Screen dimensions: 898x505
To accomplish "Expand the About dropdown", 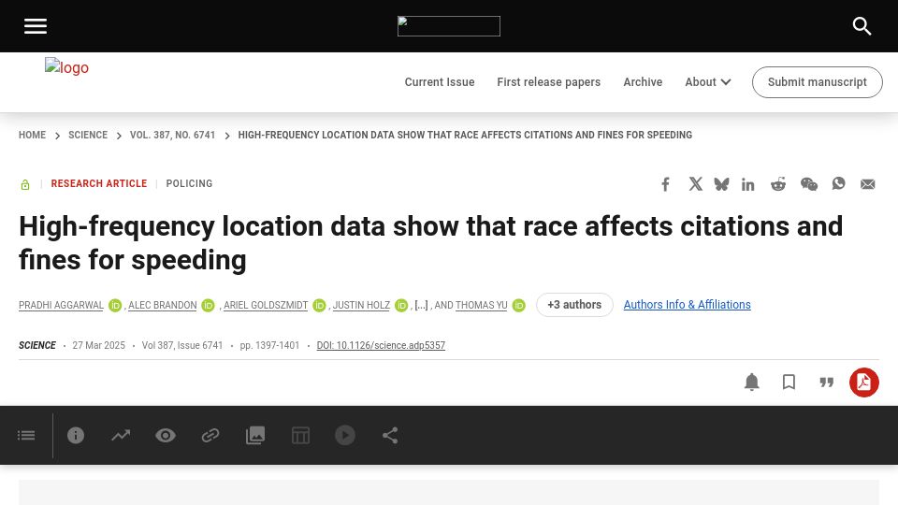I will pos(708,82).
